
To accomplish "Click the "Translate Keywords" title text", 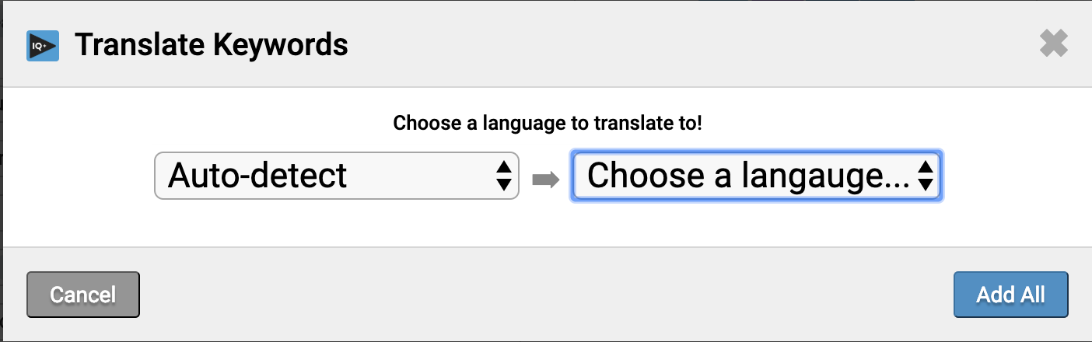I will (211, 45).
